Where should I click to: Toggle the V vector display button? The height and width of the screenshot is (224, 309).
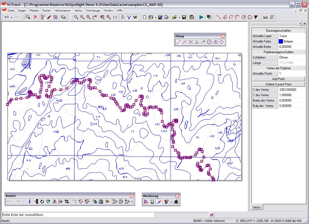pos(129,17)
